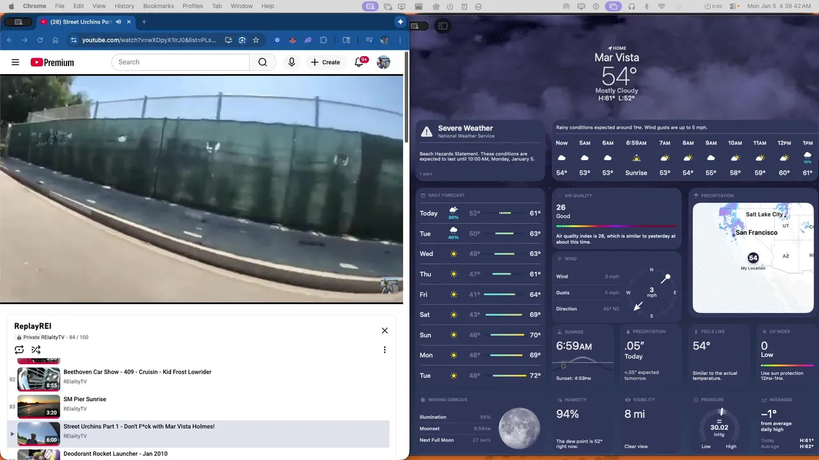Open the Chrome extensions puzzle icon
This screenshot has height=460, width=819.
point(323,40)
